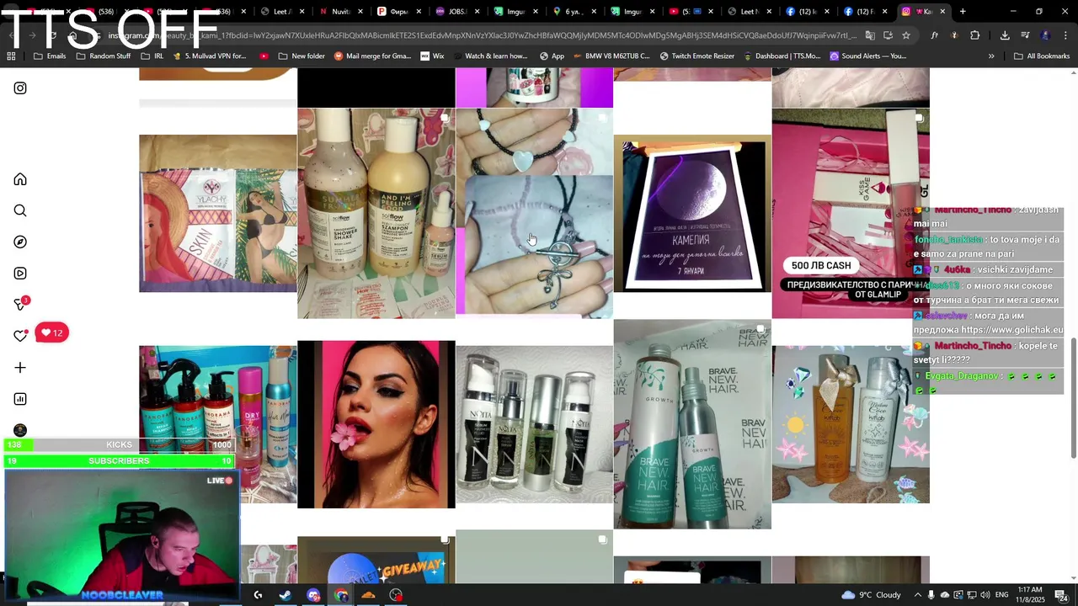Open the new tab plus button
Viewport: 1078px width, 606px height.
[x=963, y=12]
